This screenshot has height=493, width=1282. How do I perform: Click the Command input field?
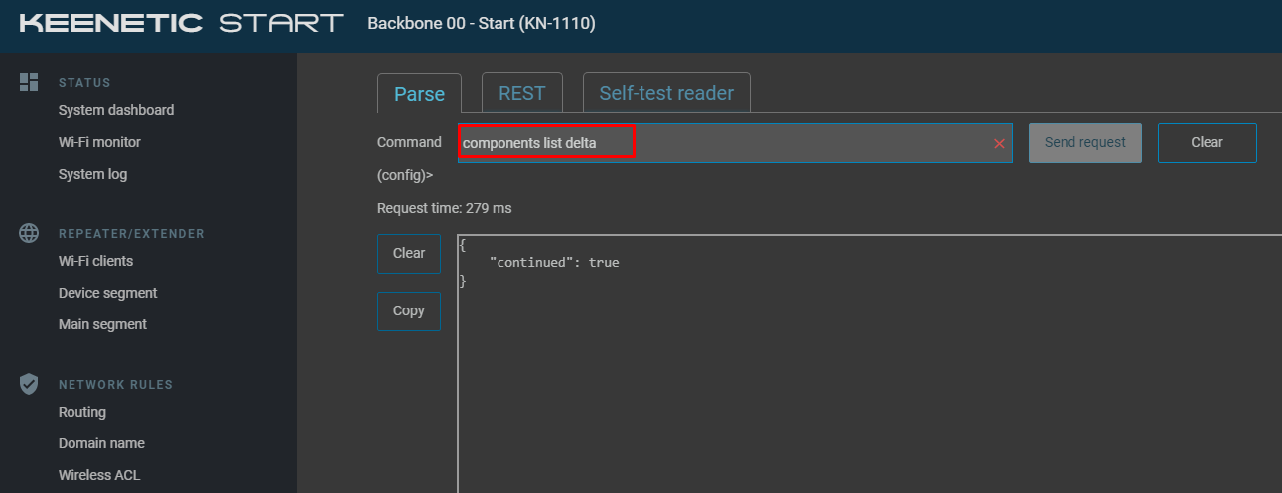coord(735,143)
